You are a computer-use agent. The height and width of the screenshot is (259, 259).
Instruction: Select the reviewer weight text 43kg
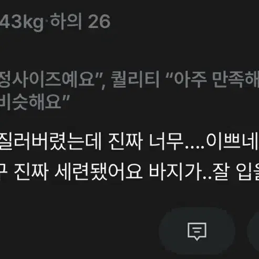pyautogui.click(x=22, y=22)
